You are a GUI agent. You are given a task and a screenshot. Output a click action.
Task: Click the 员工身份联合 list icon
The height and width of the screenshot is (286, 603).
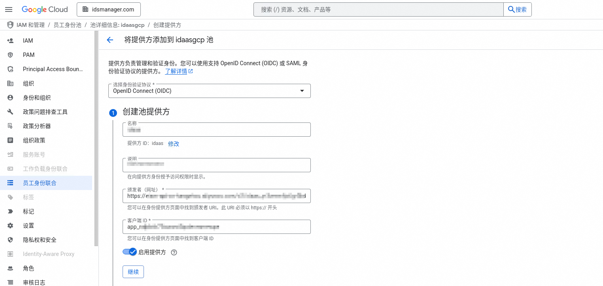[x=11, y=183]
